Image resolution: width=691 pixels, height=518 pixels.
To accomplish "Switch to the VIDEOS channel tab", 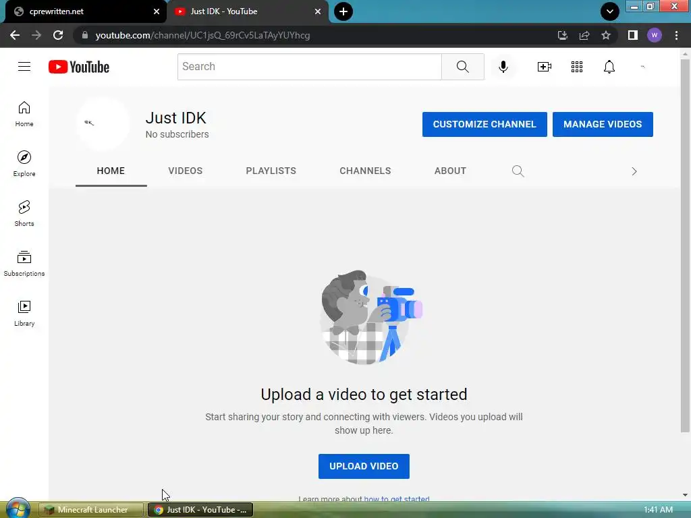I will click(x=186, y=171).
